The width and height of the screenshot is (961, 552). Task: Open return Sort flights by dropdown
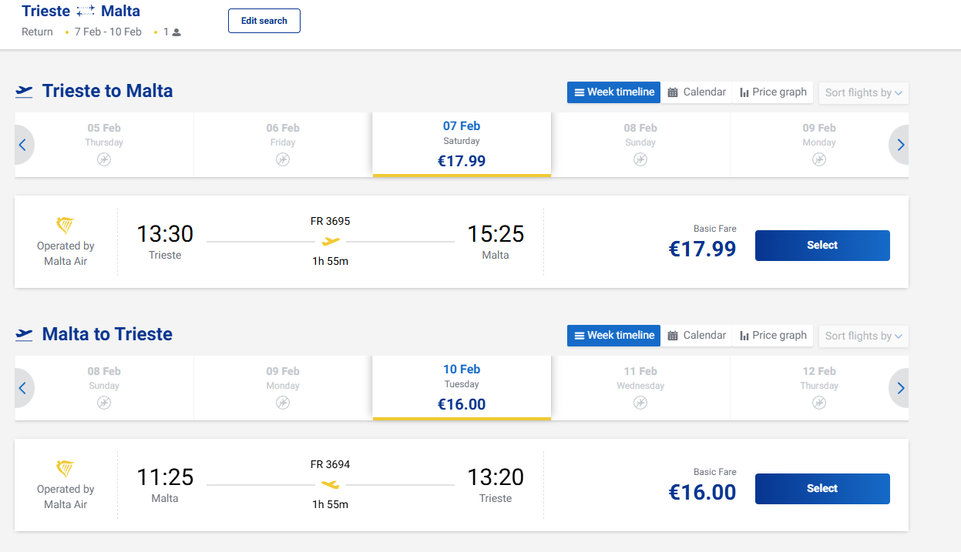(x=863, y=336)
